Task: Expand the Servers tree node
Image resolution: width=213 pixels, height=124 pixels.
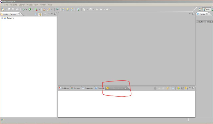Action: pyautogui.click(x=2, y=18)
